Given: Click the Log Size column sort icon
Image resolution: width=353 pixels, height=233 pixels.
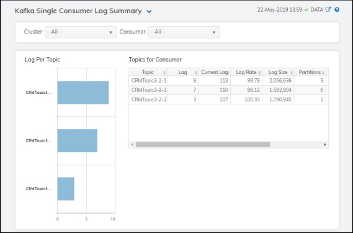Looking at the screenshot, I should point(291,73).
